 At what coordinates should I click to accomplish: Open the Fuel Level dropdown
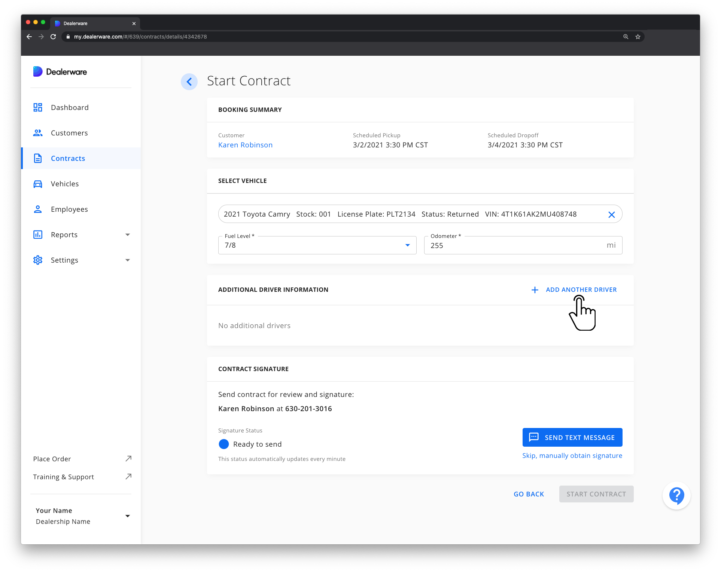(317, 245)
